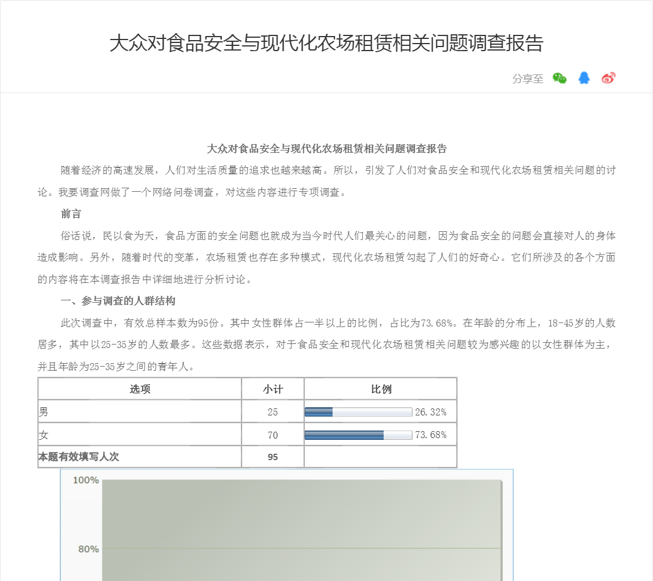Click the paragraph starting with 此次调查中

coord(326,345)
